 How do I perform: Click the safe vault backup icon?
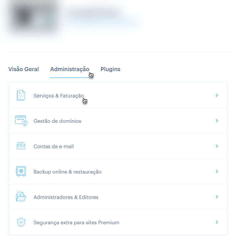pos(21,171)
